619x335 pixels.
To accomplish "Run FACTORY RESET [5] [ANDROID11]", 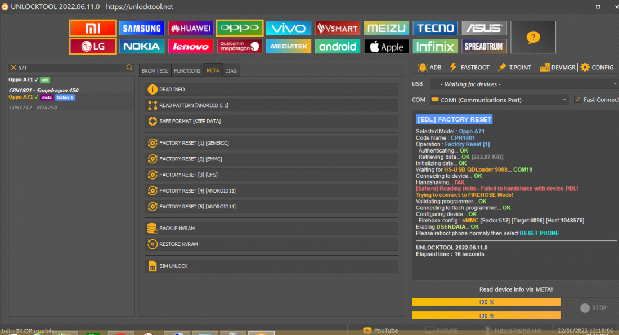I will pos(272,206).
